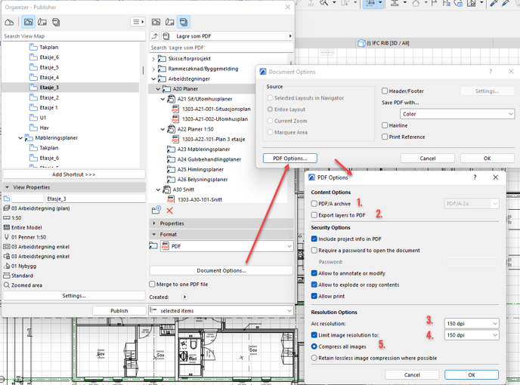Click the folder icon left of the PDF format field
Viewport: 520px width, 385px height.
[x=153, y=246]
